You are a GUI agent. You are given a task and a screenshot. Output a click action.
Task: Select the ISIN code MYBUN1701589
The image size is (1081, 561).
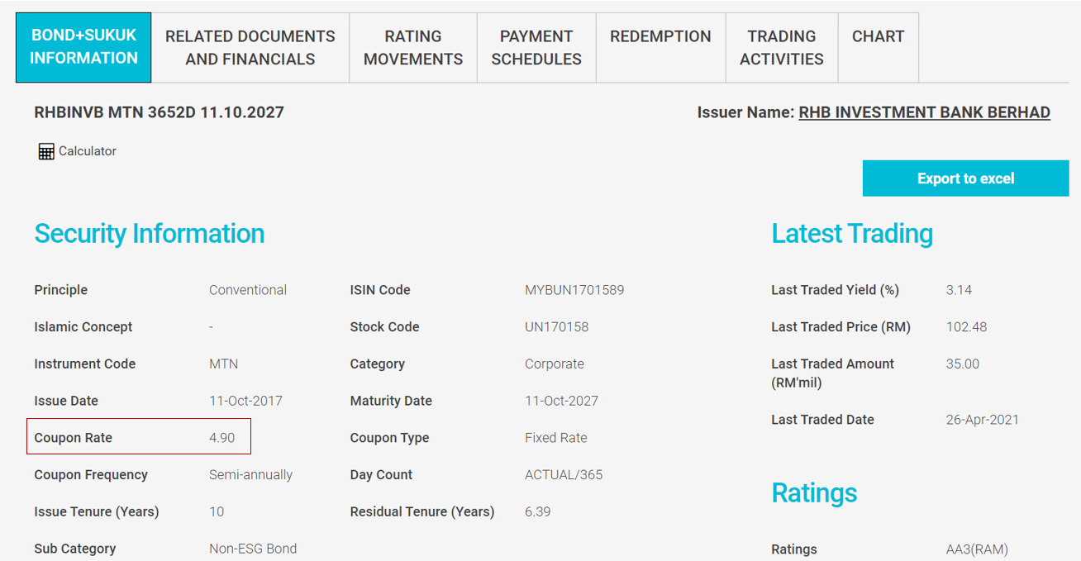(x=574, y=290)
